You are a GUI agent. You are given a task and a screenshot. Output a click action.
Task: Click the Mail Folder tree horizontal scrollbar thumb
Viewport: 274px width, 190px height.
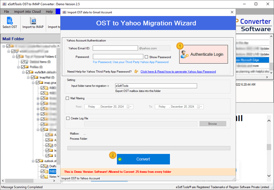coord(20,180)
